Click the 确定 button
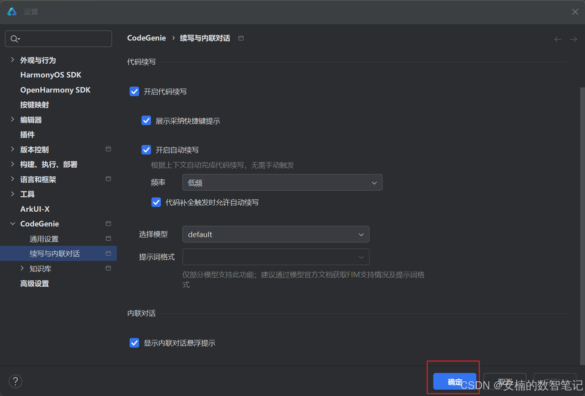The width and height of the screenshot is (585, 396). point(455,381)
